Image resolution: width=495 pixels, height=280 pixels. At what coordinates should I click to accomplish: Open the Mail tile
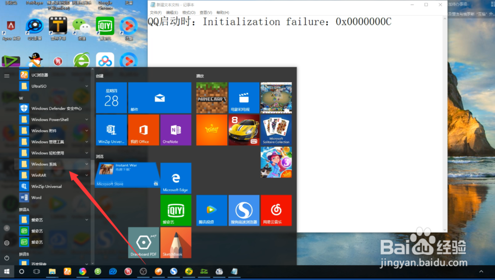159,97
